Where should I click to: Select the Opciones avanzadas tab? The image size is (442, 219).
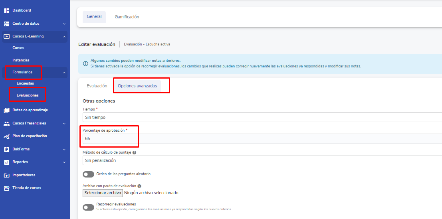(137, 86)
